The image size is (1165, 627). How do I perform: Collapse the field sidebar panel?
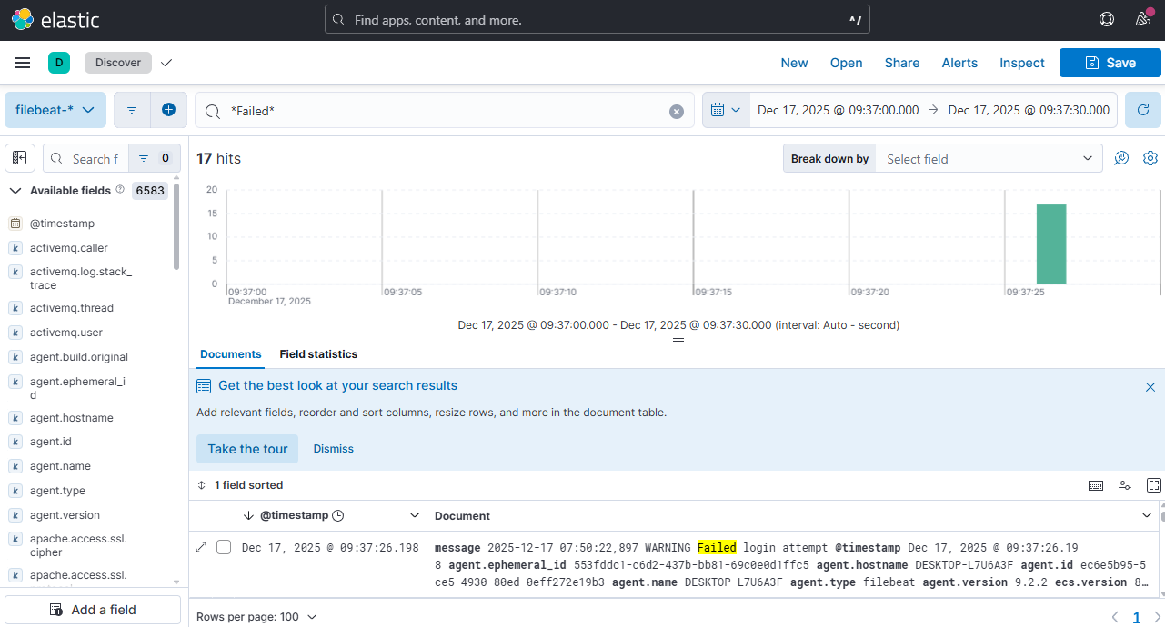click(x=20, y=158)
